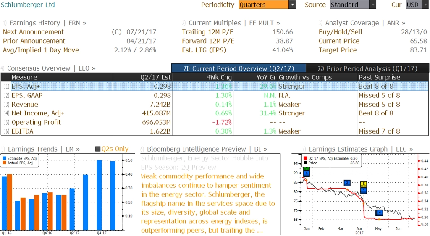Switch to Current Period Overview (Q2/17) tab
Image resolution: width=430 pixels, height=236 pixels.
tap(239, 68)
